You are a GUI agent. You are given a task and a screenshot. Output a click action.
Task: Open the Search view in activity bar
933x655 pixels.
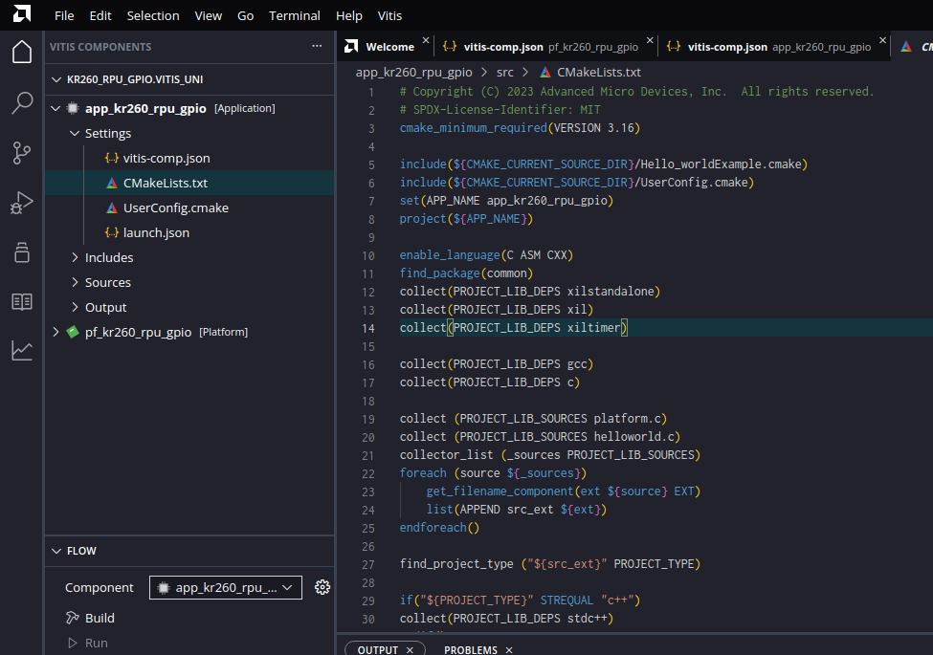(x=22, y=103)
